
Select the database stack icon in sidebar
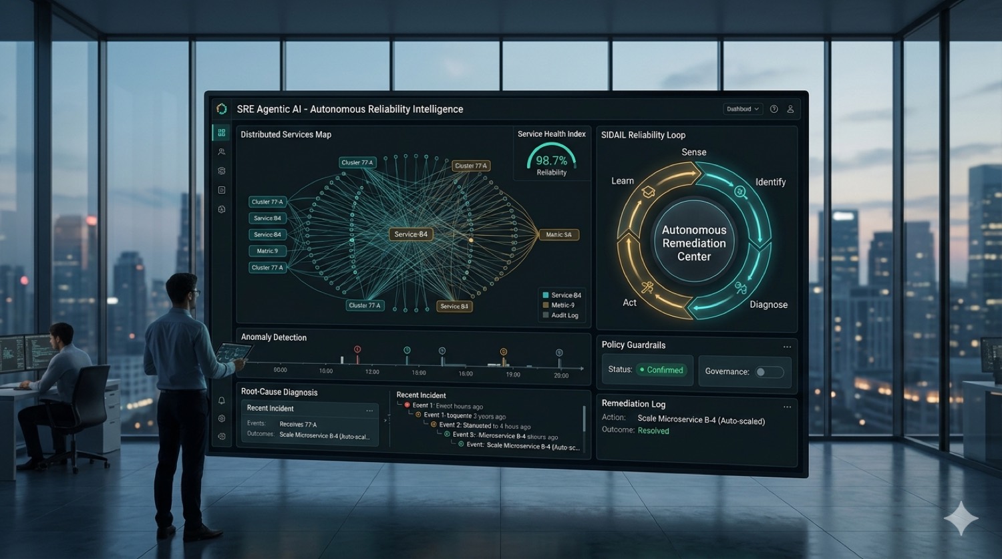222,171
